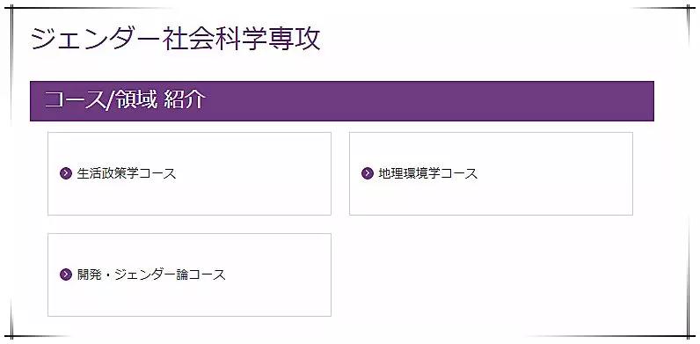This screenshot has height=344, width=700.
Task: Click the arrow icon beside 生活政策学コース
Action: coord(65,173)
